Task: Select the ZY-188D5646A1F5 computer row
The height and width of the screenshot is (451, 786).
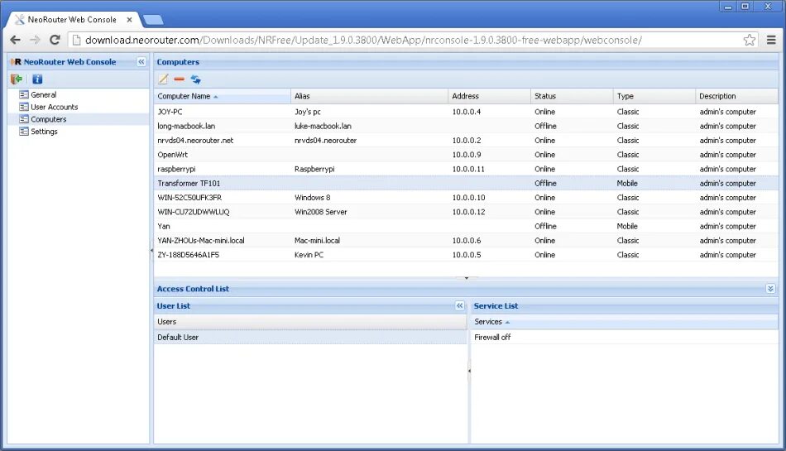Action: (x=466, y=255)
